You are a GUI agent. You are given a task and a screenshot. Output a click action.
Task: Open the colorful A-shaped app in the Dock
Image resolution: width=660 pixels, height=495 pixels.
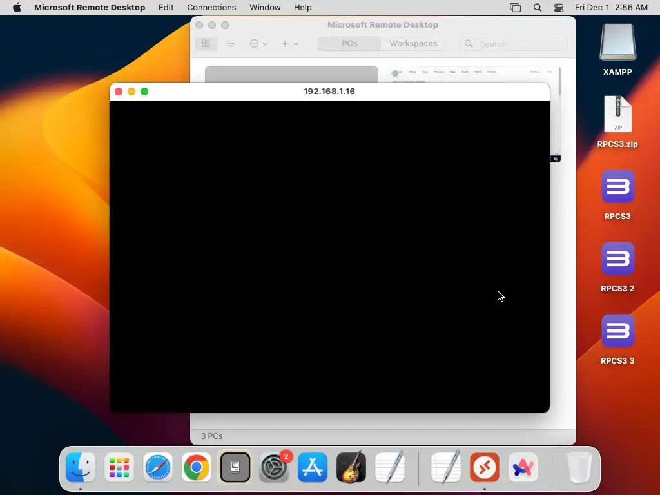pos(523,467)
